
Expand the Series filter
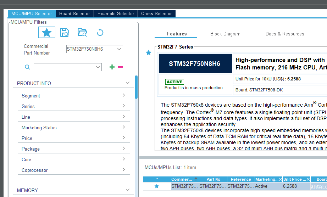(x=124, y=106)
